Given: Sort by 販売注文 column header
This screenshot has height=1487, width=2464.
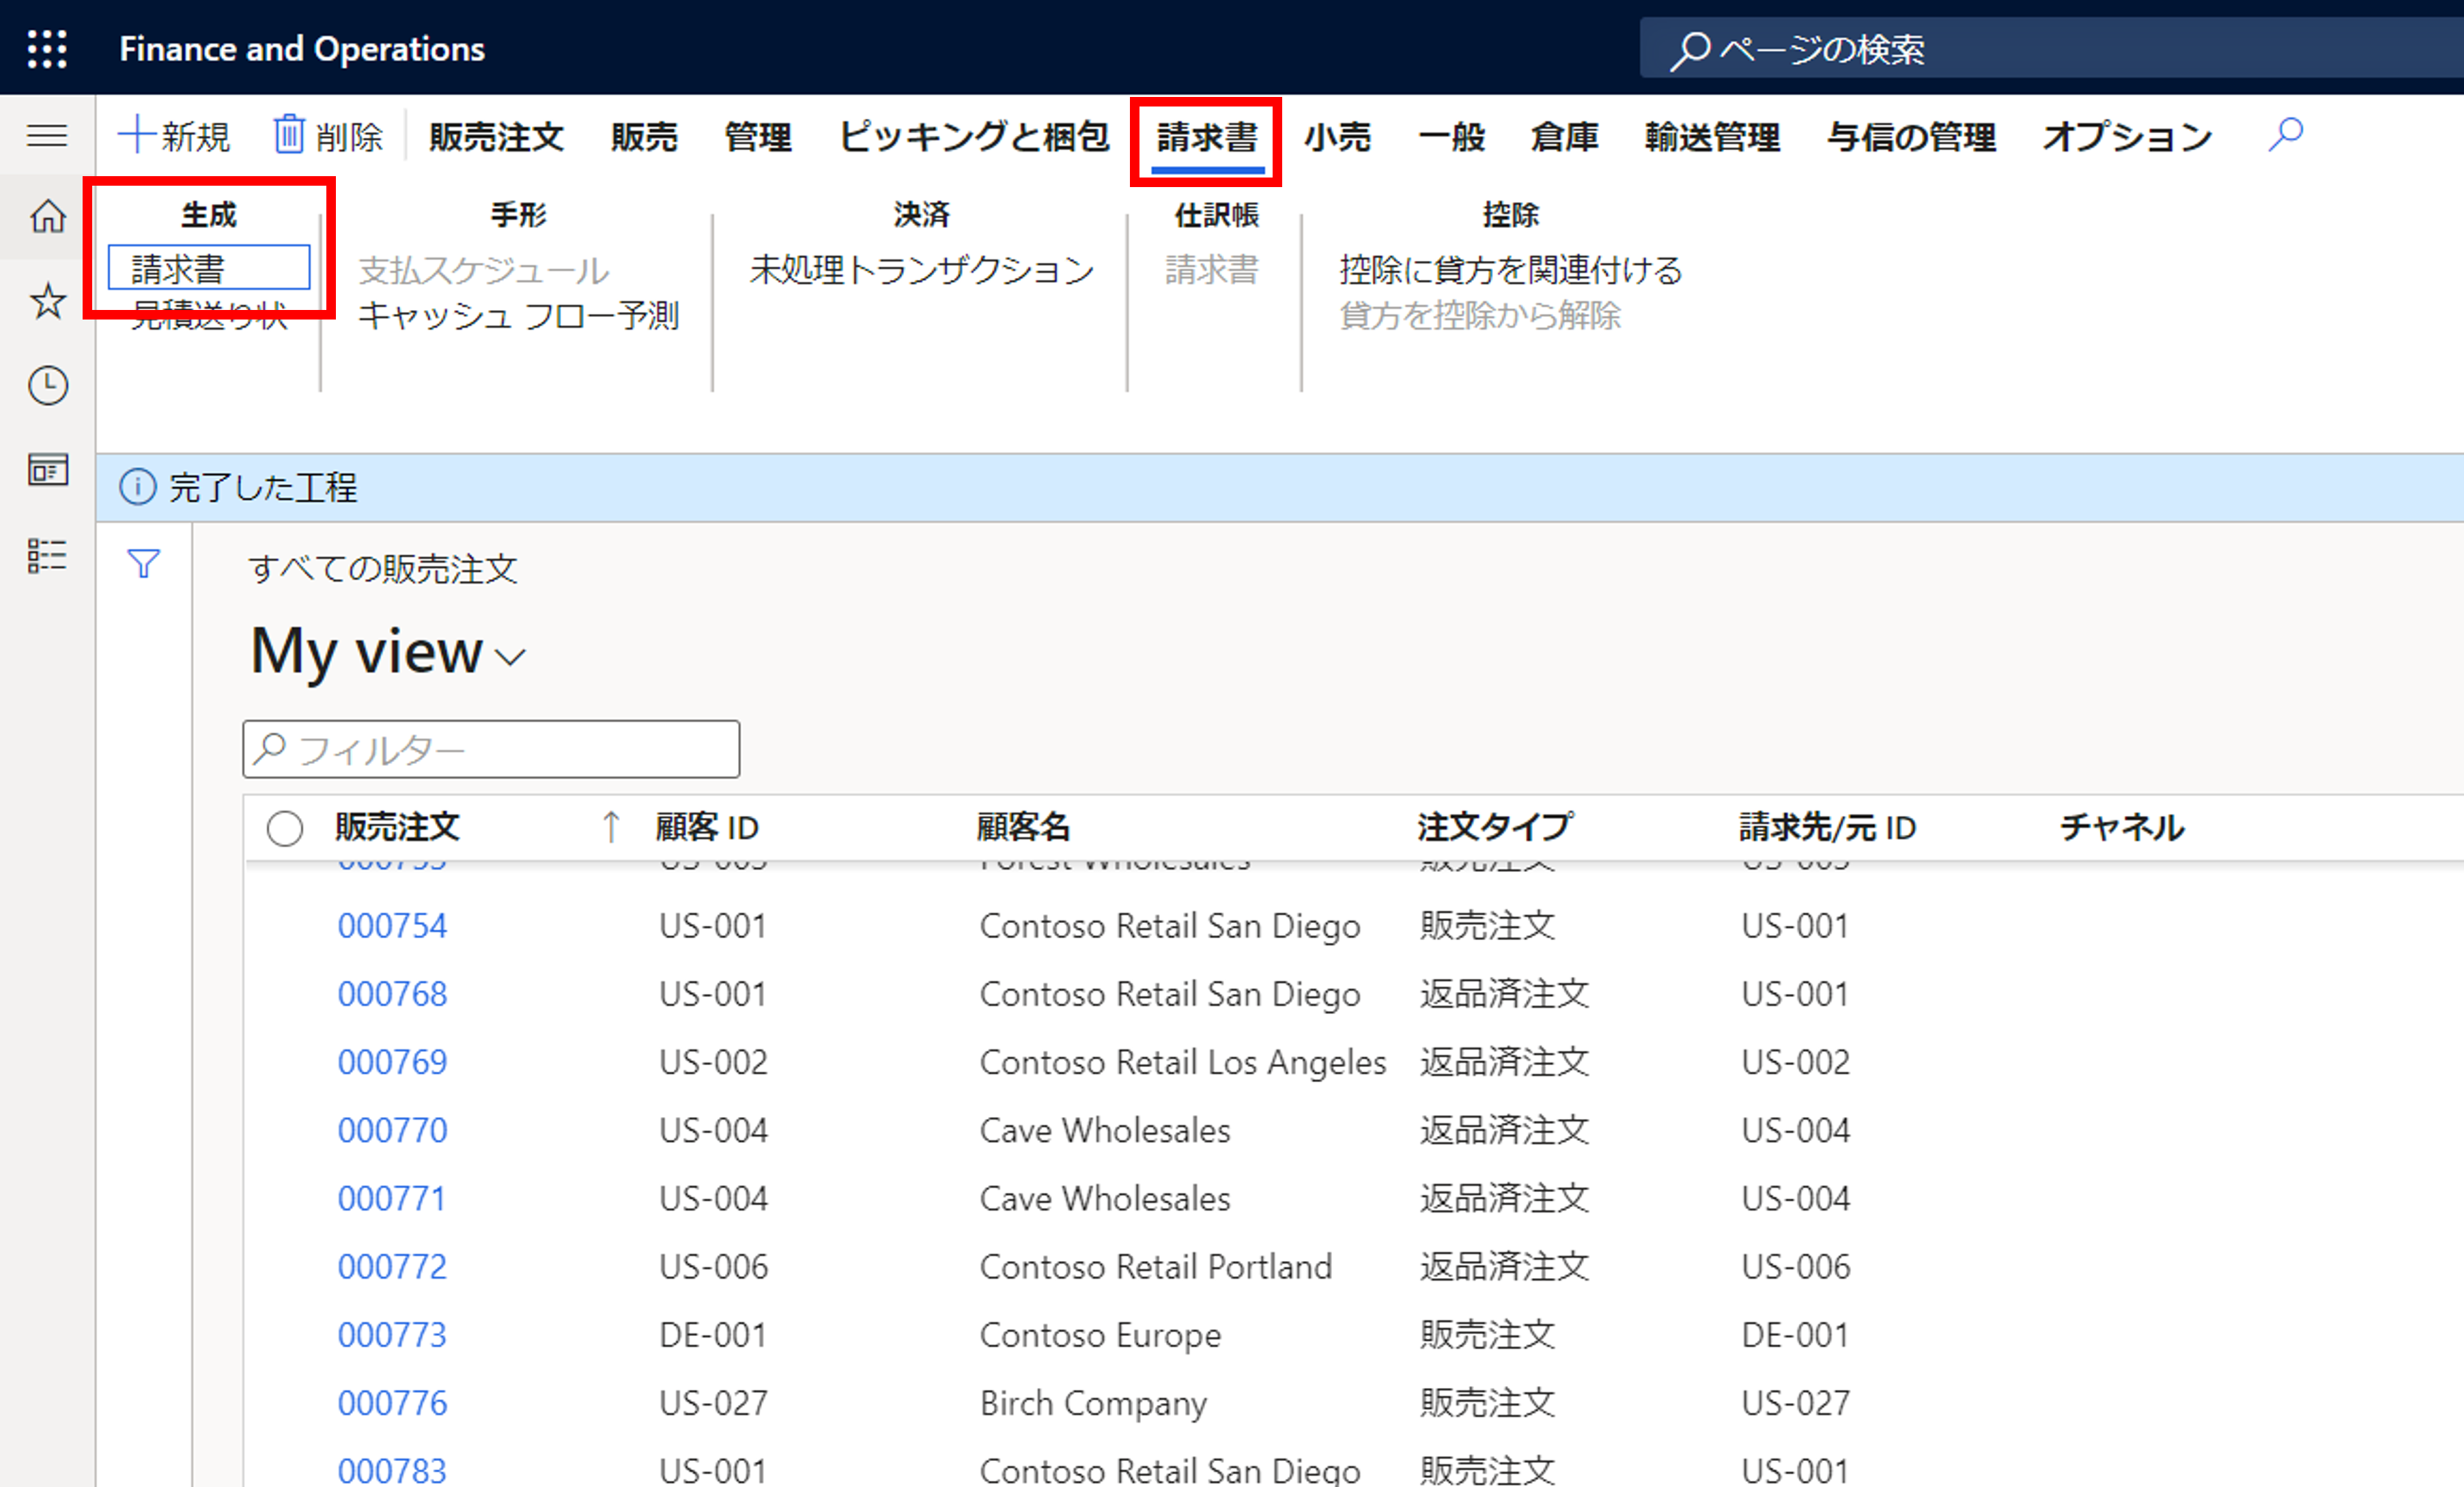Looking at the screenshot, I should pos(397,827).
